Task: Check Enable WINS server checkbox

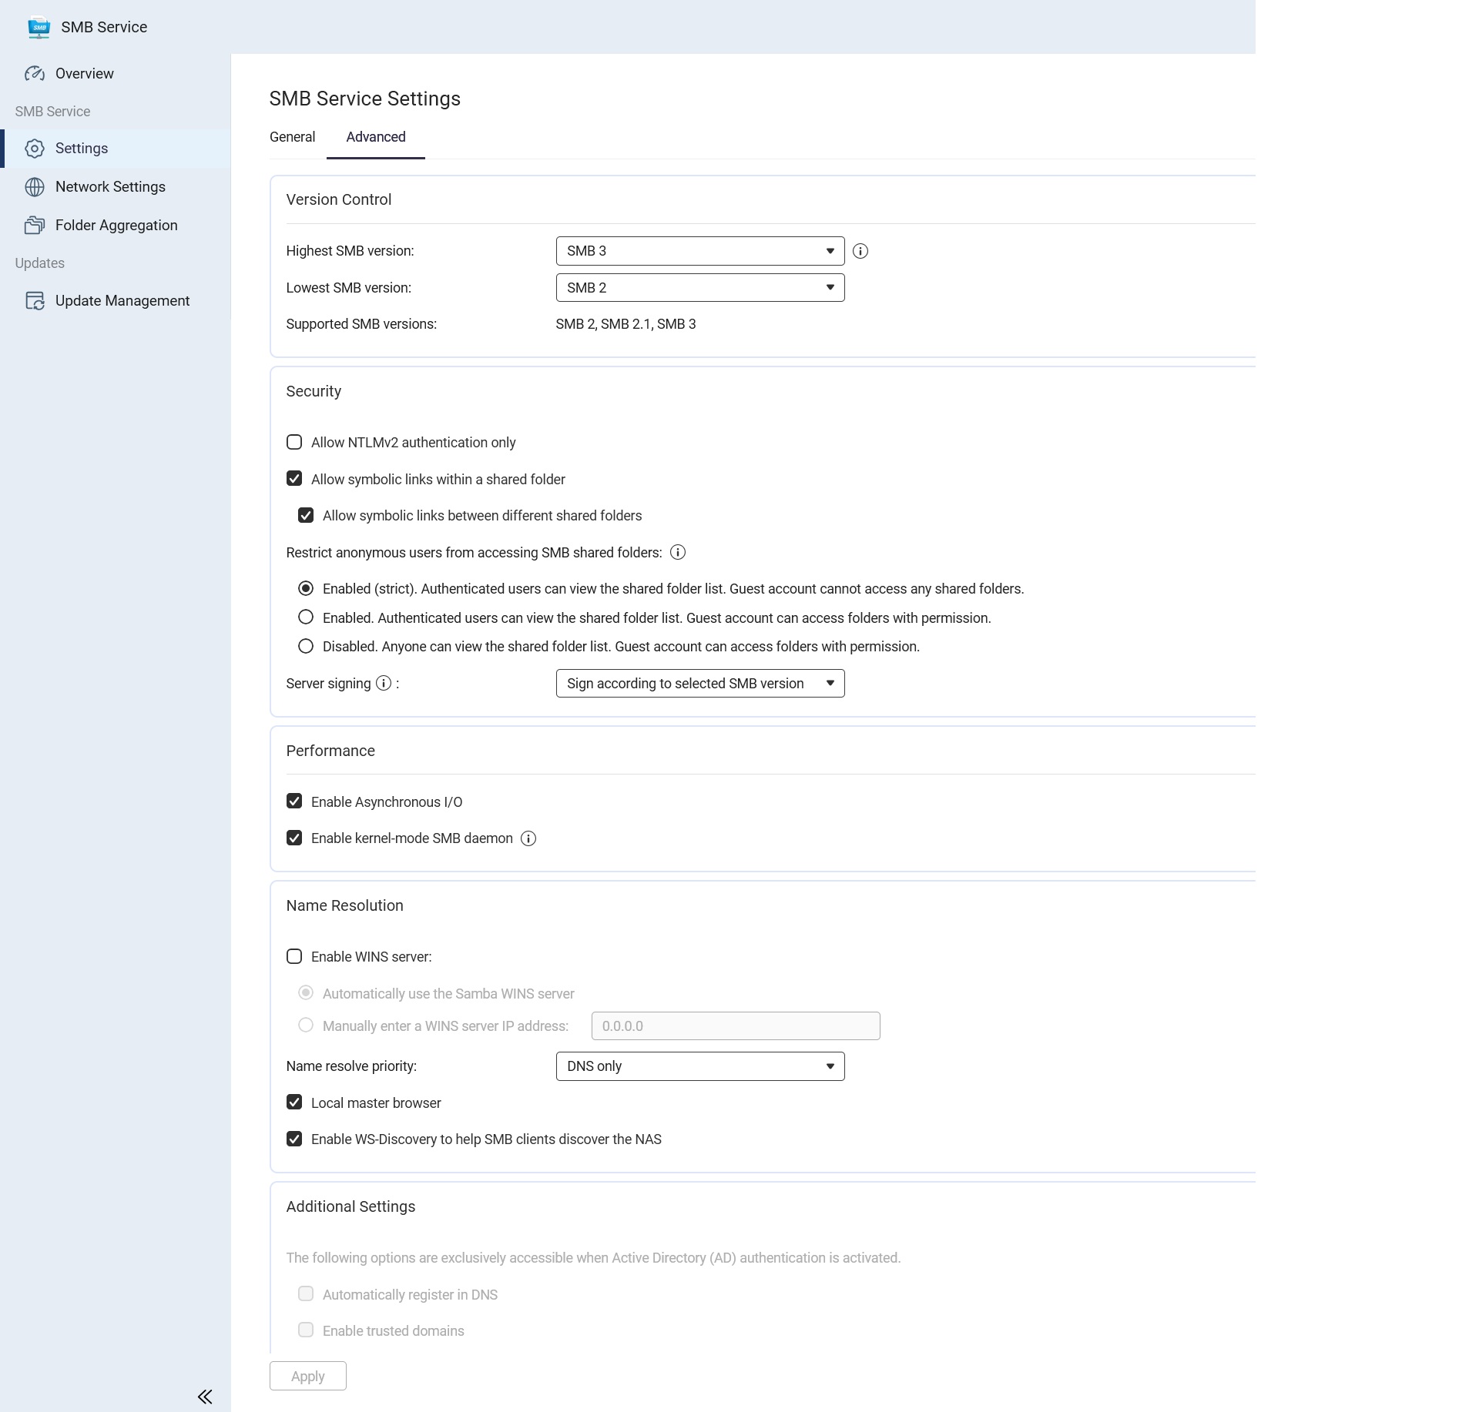Action: [294, 957]
